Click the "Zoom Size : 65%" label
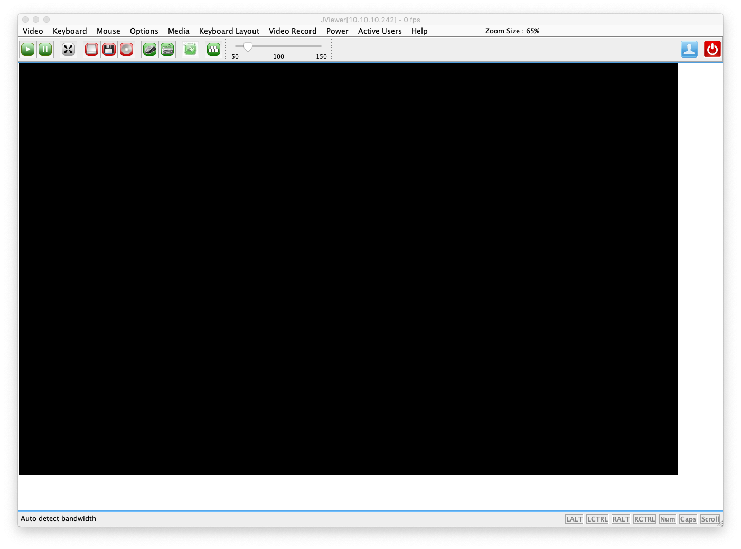The image size is (741, 549). click(x=512, y=31)
